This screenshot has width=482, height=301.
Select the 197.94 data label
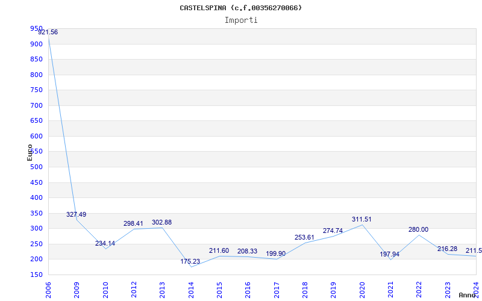pyautogui.click(x=389, y=254)
